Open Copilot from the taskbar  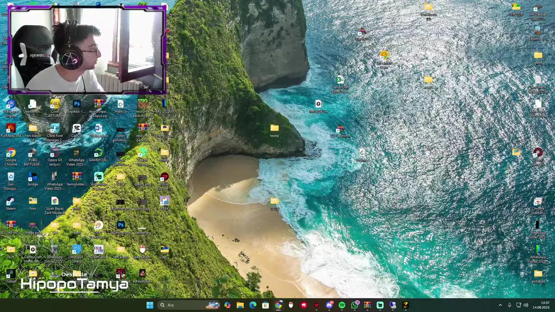coord(227,305)
